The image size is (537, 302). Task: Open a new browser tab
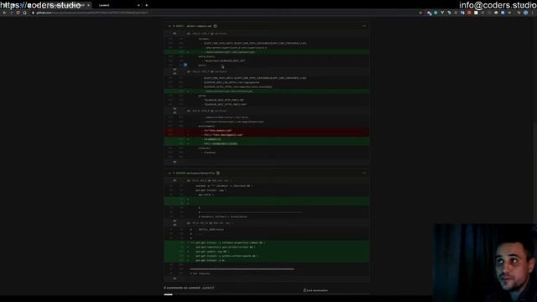[x=147, y=5]
